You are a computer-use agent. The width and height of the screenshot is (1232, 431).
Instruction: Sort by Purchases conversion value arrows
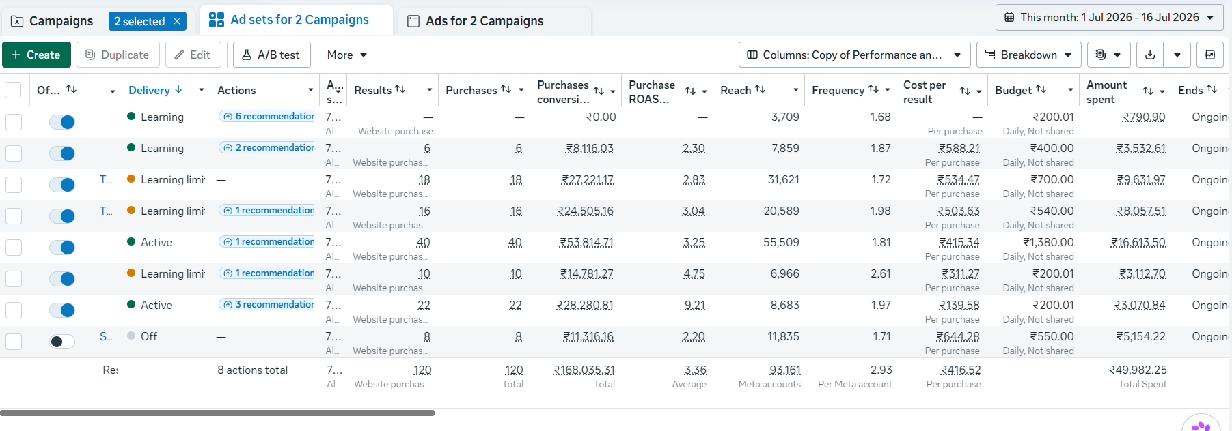pyautogui.click(x=599, y=91)
